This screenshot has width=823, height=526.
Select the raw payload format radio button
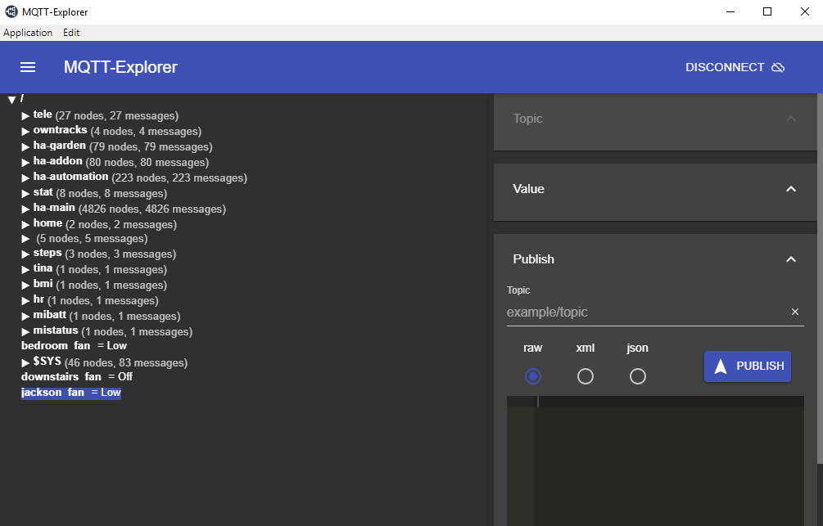[532, 376]
